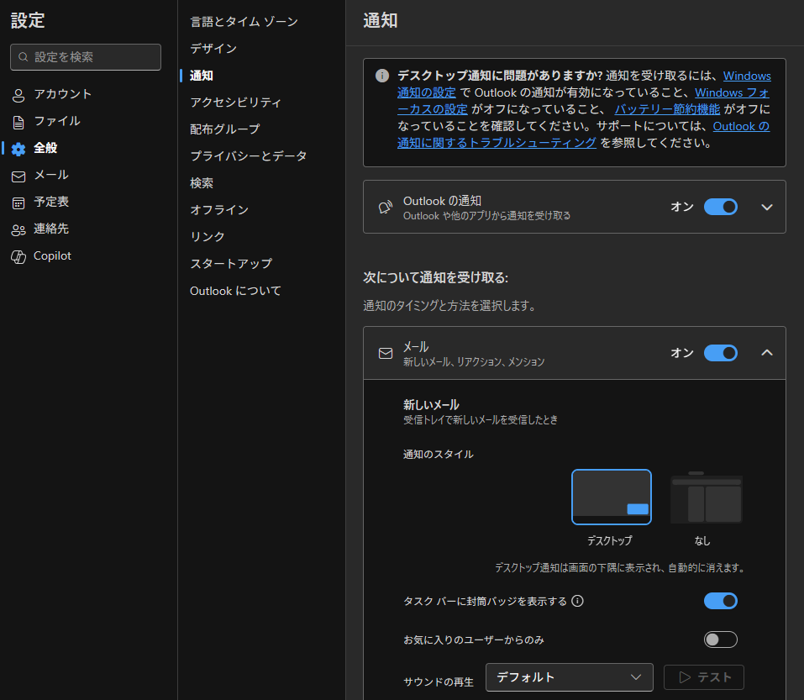Expand the Outlook の通知 section chevron

[x=766, y=208]
